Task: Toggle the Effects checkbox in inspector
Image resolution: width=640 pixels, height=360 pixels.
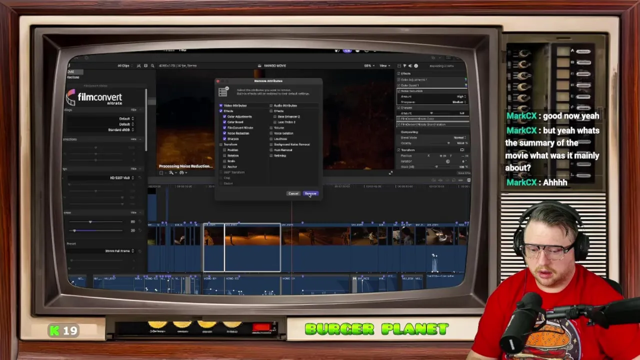Action: (x=399, y=73)
